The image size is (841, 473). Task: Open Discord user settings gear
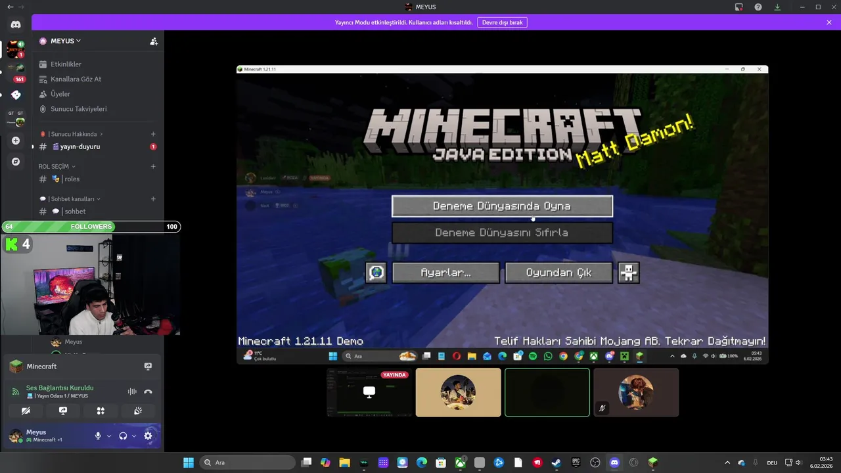point(148,436)
